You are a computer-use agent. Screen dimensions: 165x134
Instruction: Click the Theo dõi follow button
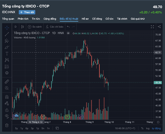[x=27, y=12]
